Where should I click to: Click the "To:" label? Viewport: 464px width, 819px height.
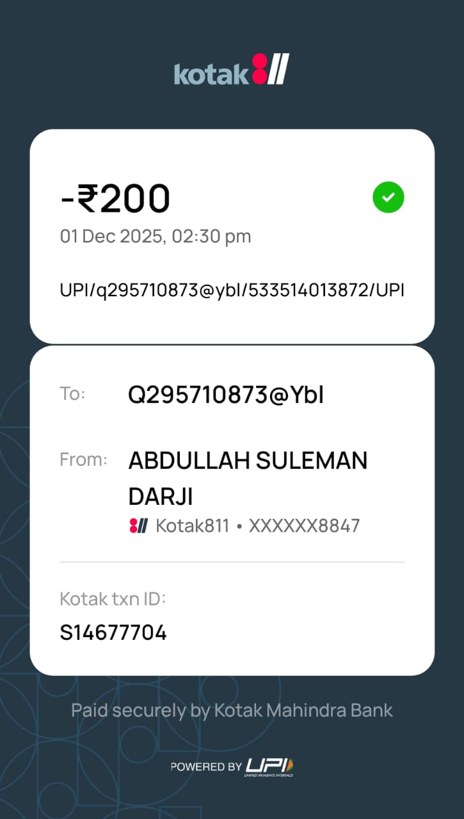pyautogui.click(x=72, y=394)
